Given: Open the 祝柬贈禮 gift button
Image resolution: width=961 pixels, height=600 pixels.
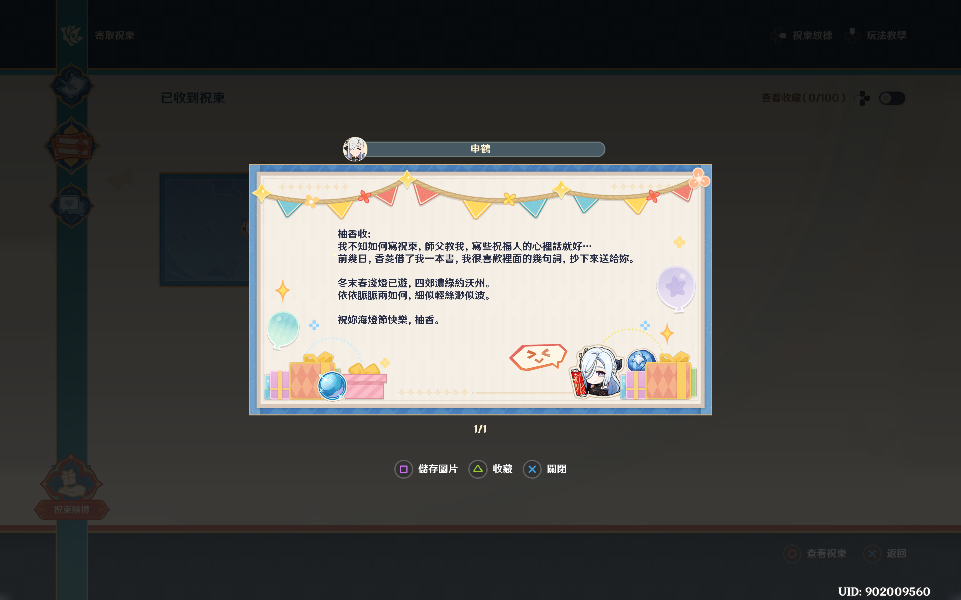Looking at the screenshot, I should [x=71, y=510].
